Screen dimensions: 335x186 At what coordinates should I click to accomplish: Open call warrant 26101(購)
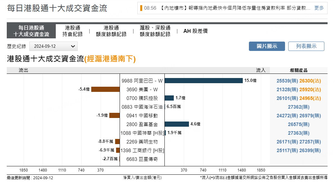pos(287,98)
